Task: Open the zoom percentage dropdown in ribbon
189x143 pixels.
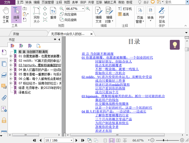Action: click(83, 9)
